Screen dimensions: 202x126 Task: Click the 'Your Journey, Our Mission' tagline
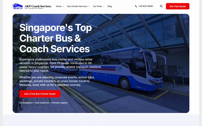(x=34, y=9)
